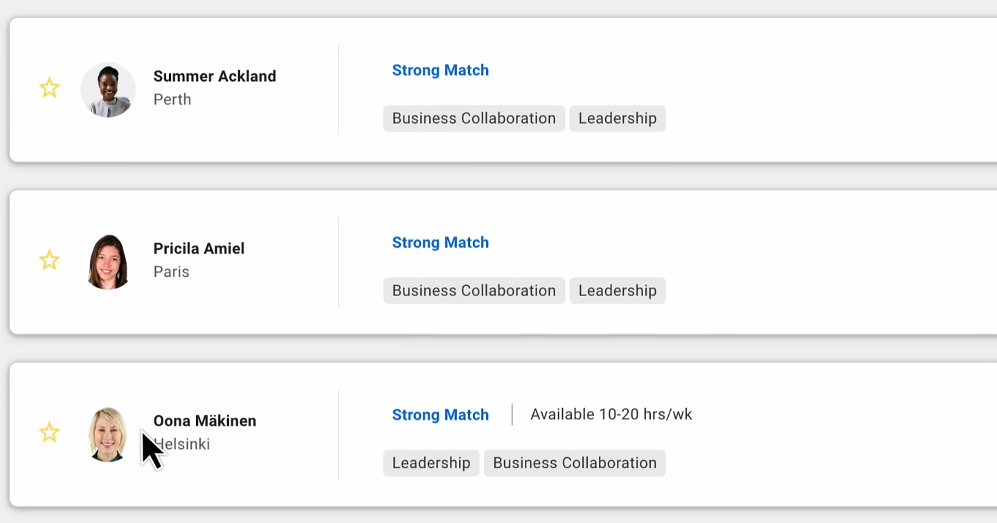Select Summer Ackland's Business Collaboration tag
Viewport: 997px width, 523px height.
(474, 118)
